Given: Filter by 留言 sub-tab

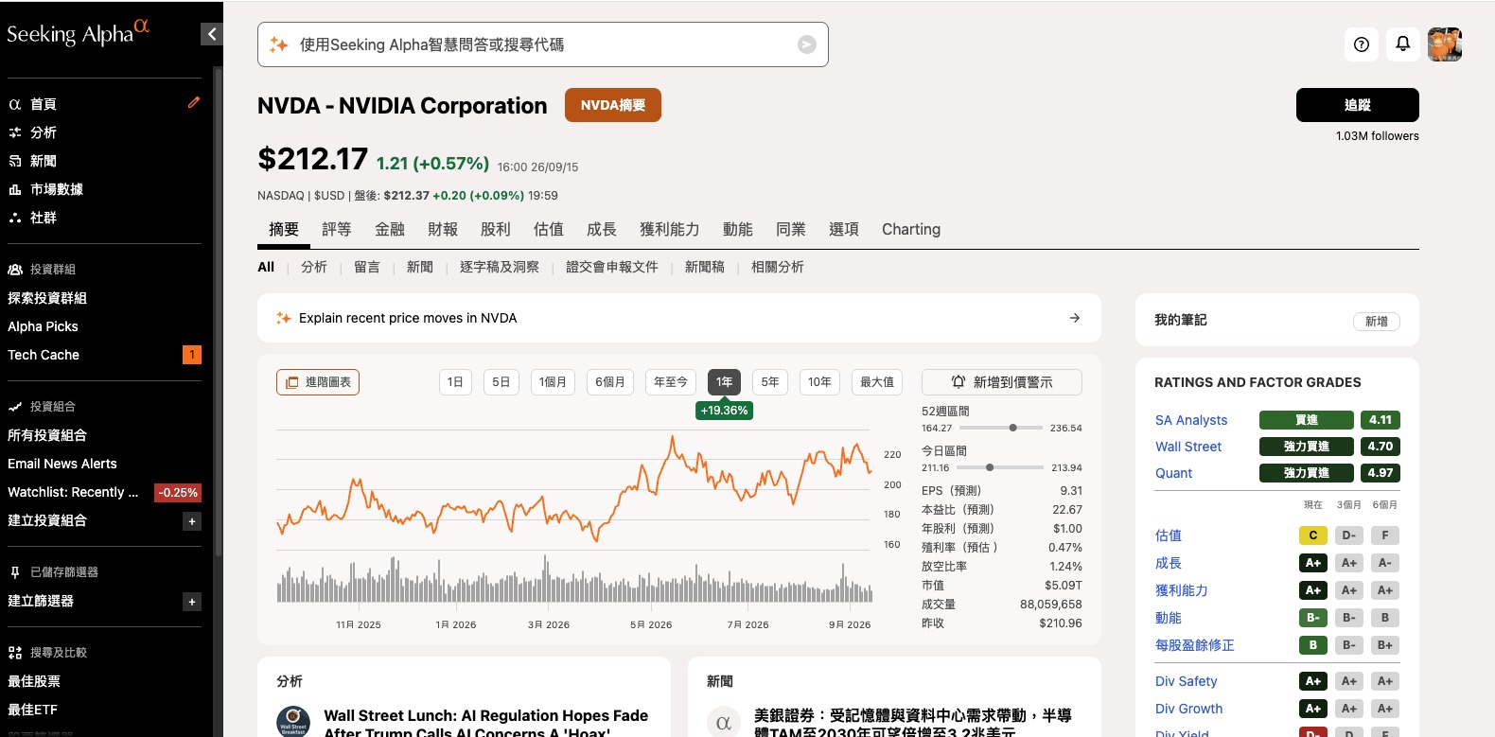Looking at the screenshot, I should click(x=367, y=267).
